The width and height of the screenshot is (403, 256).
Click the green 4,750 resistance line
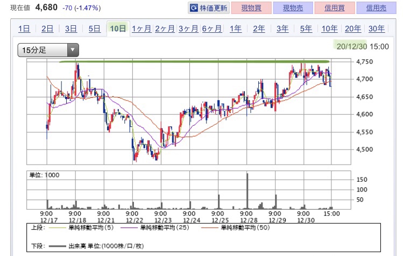click(x=194, y=62)
